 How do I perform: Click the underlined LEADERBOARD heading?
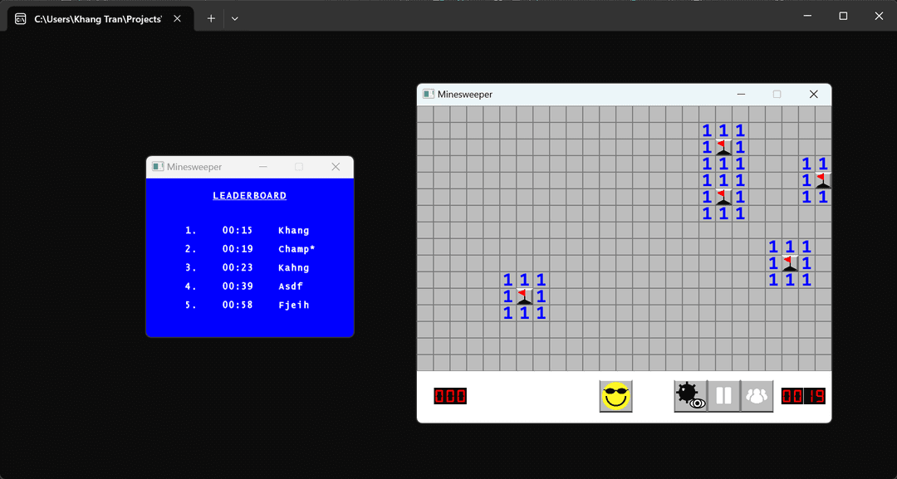249,195
